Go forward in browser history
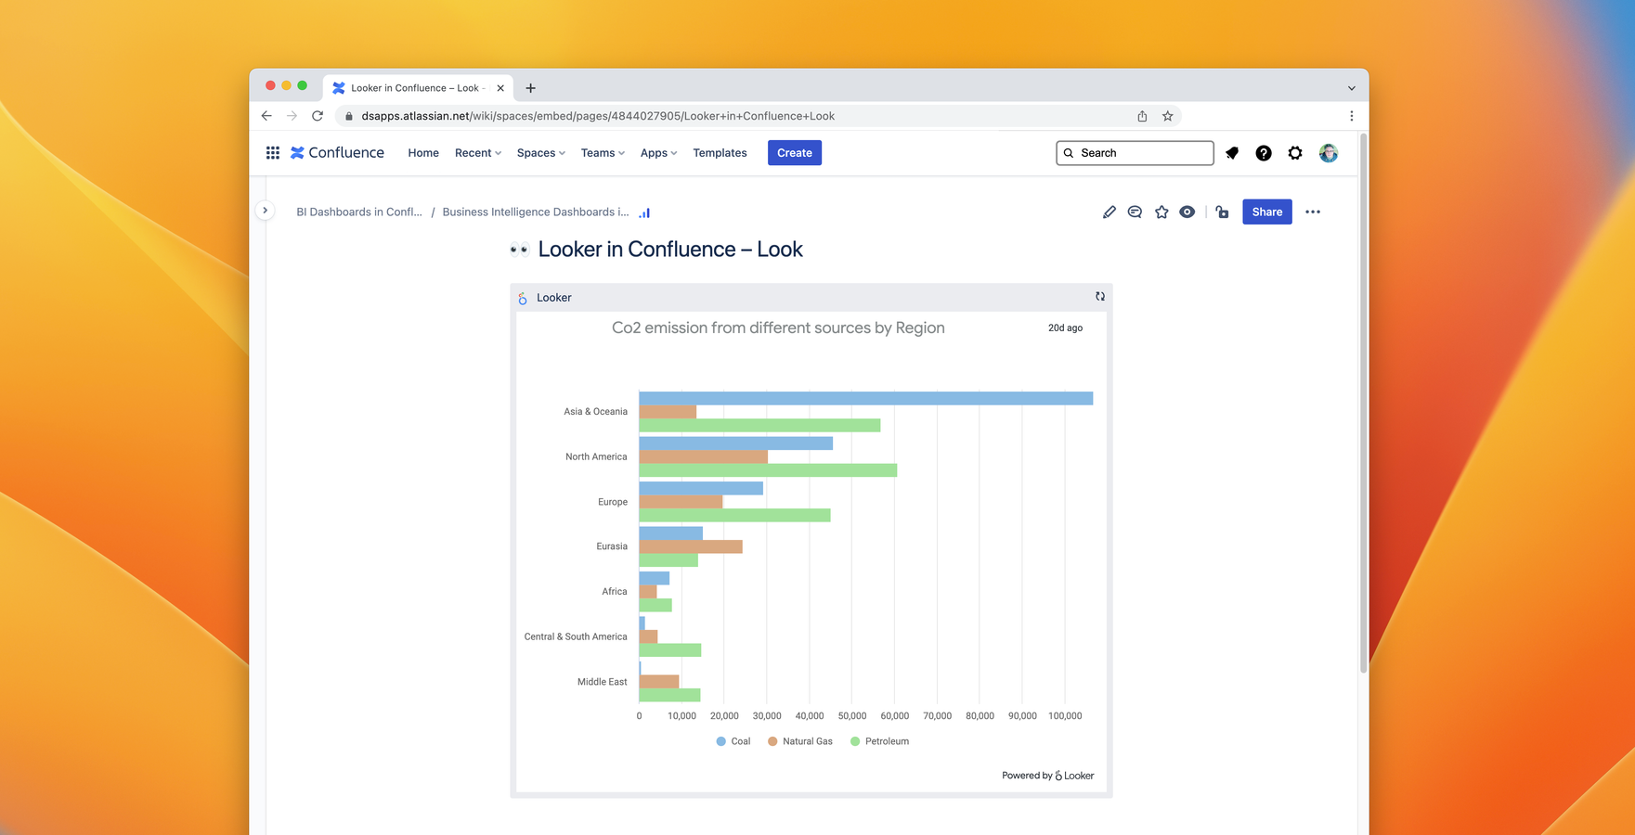The width and height of the screenshot is (1635, 835). pos(292,116)
